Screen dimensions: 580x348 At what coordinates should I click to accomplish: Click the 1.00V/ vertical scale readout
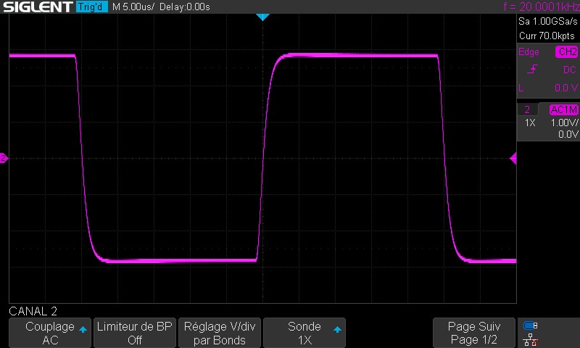pos(565,123)
